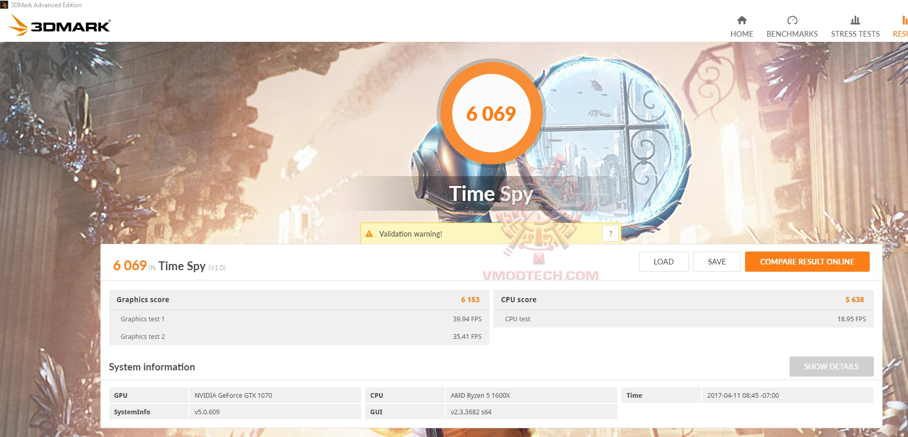Click the Time Spy banner title

490,194
